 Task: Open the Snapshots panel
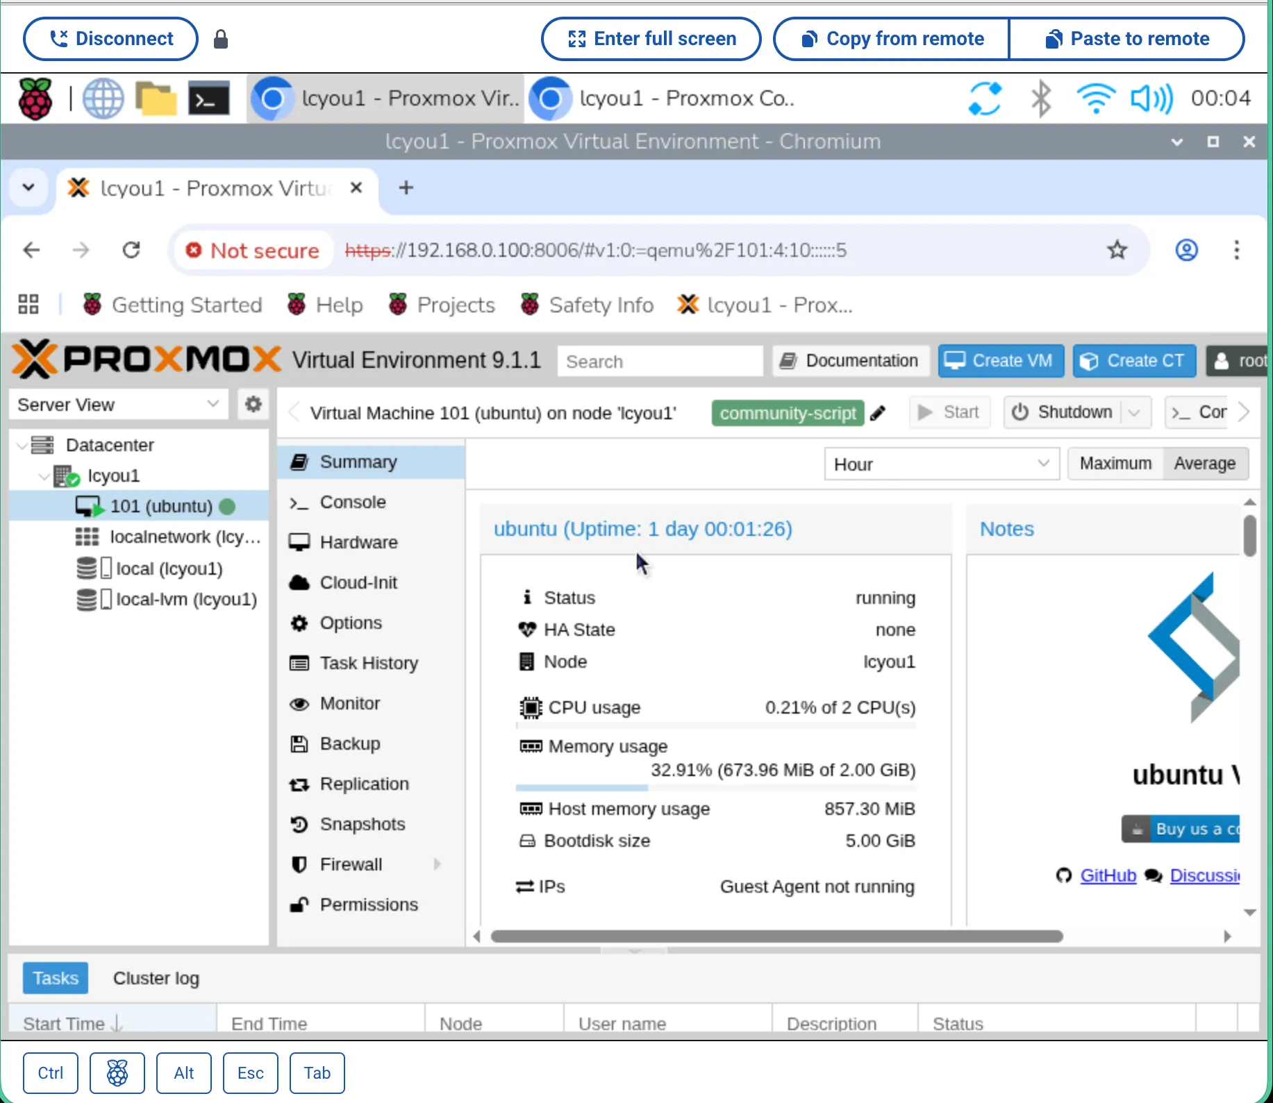[363, 824]
